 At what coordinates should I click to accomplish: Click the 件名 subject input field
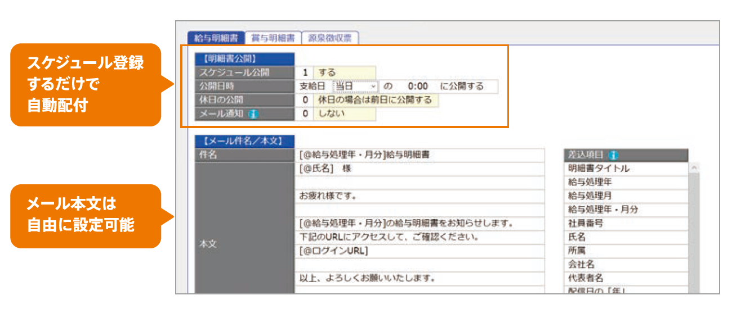[419, 155]
